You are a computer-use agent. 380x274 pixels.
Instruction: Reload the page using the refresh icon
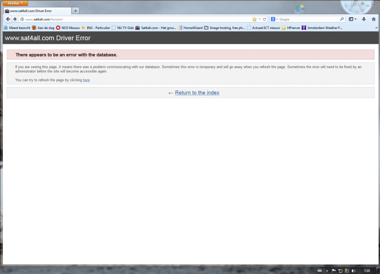[x=265, y=19]
